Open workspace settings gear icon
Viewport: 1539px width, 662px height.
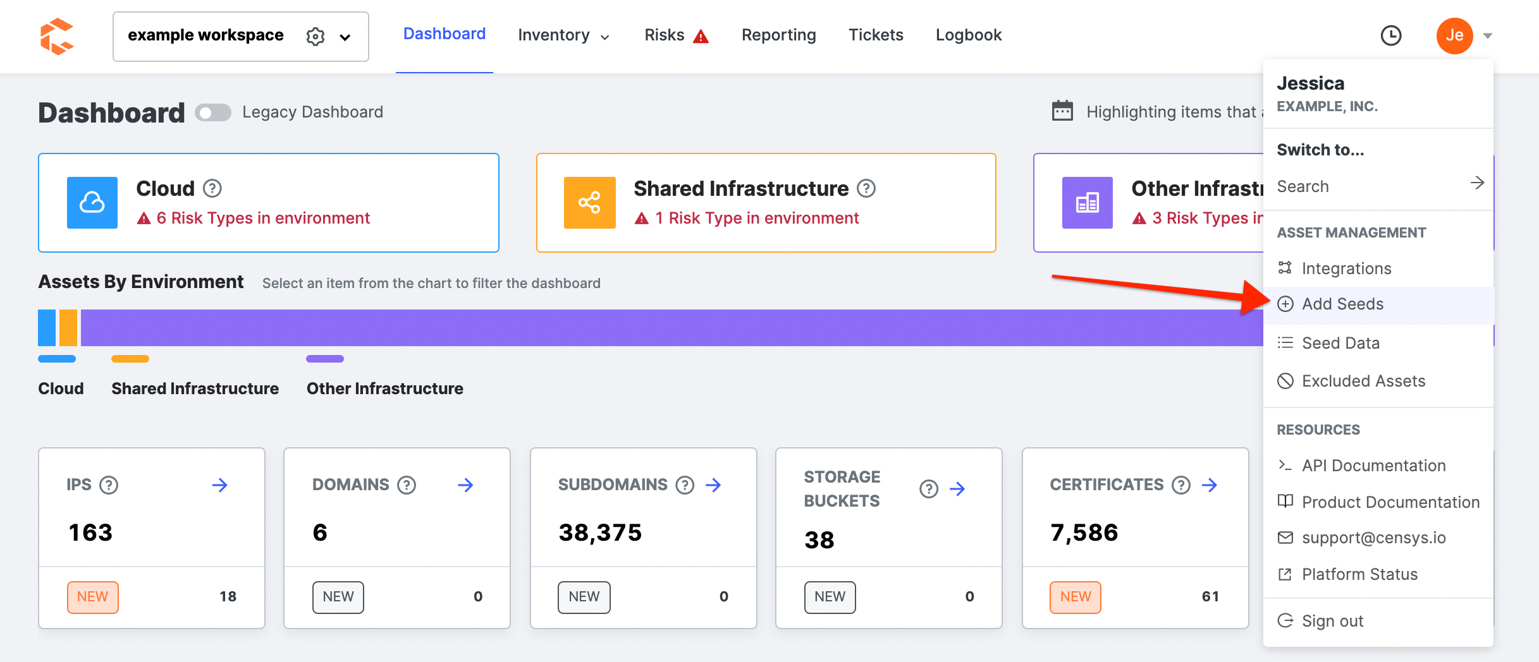(x=316, y=37)
